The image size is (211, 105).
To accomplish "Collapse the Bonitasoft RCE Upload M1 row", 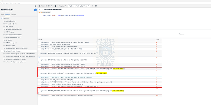I will [x=39, y=71].
